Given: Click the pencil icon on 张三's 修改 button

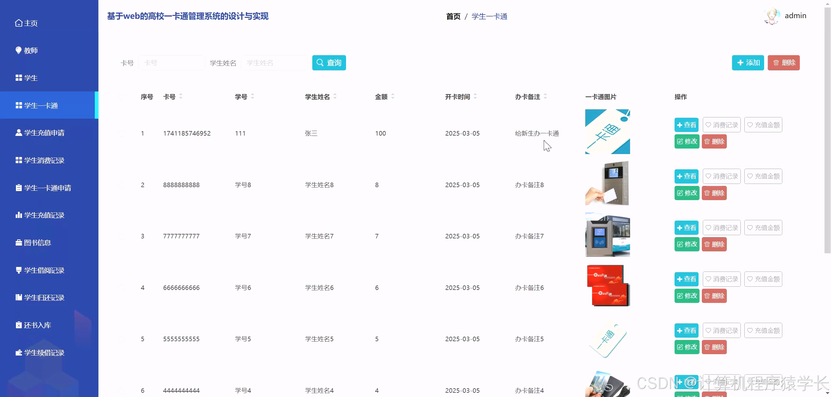Looking at the screenshot, I should click(x=680, y=141).
